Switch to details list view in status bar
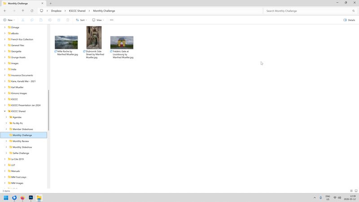The width and height of the screenshot is (359, 202). [x=351, y=191]
